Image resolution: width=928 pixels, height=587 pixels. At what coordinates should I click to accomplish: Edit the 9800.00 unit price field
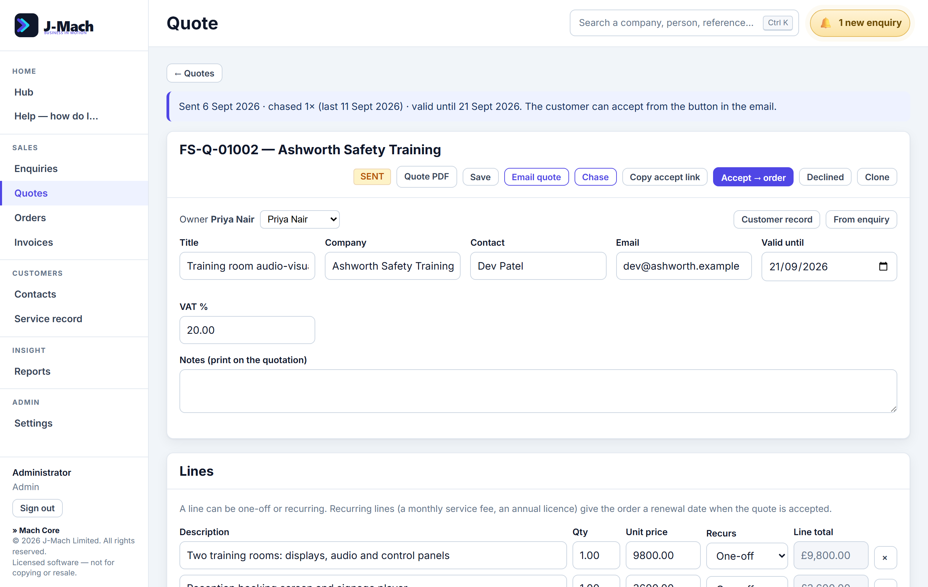(663, 555)
